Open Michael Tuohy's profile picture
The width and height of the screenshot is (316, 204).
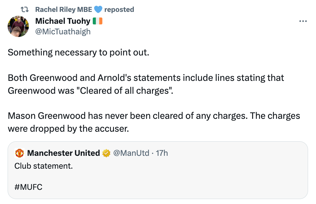coord(18,26)
